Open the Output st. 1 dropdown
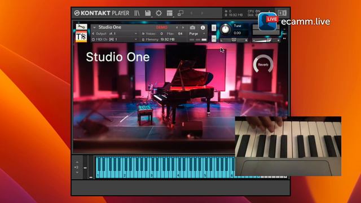361x203 pixels. pos(115,34)
